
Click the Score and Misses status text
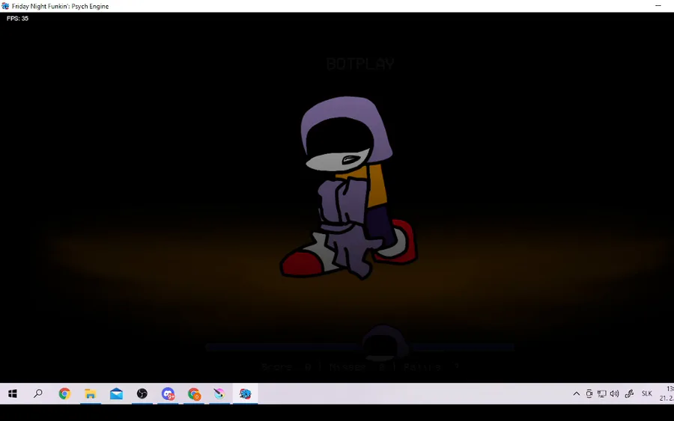click(x=360, y=367)
